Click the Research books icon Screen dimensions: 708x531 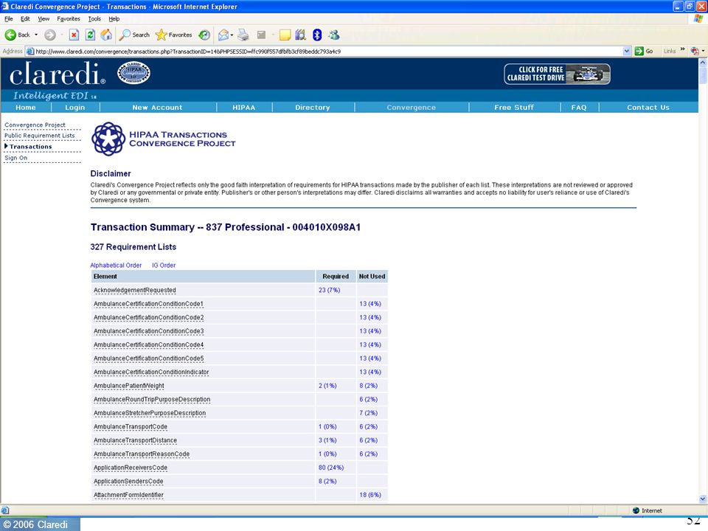point(300,35)
